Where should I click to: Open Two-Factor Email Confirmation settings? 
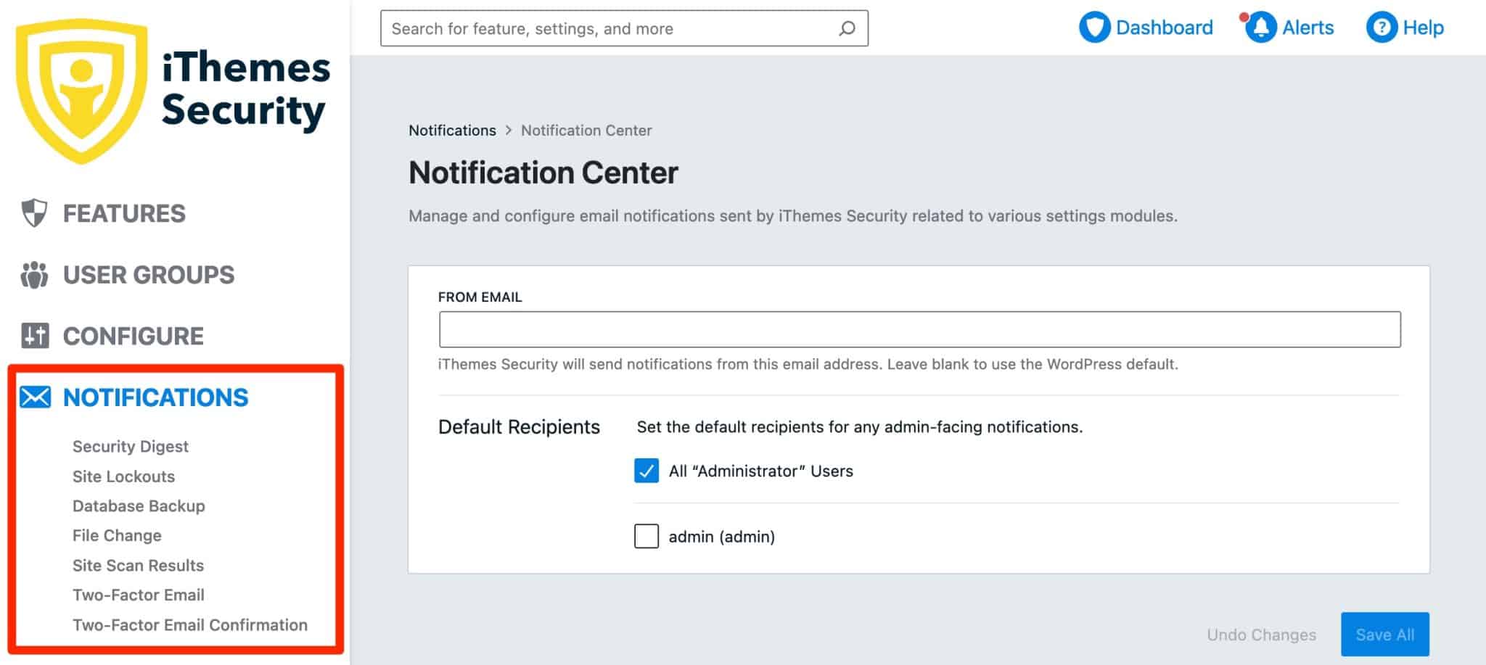point(190,625)
